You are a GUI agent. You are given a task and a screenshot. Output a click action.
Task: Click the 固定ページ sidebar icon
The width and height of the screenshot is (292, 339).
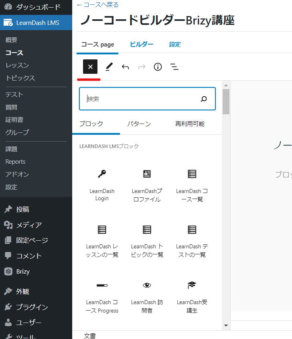[8, 240]
